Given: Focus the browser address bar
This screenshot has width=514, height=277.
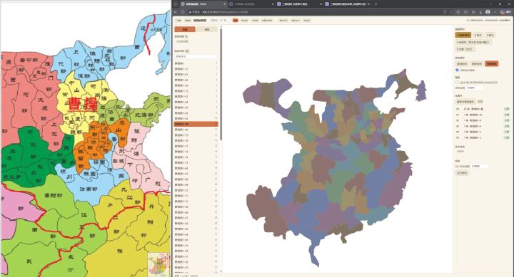Looking at the screenshot, I should click(x=315, y=12).
